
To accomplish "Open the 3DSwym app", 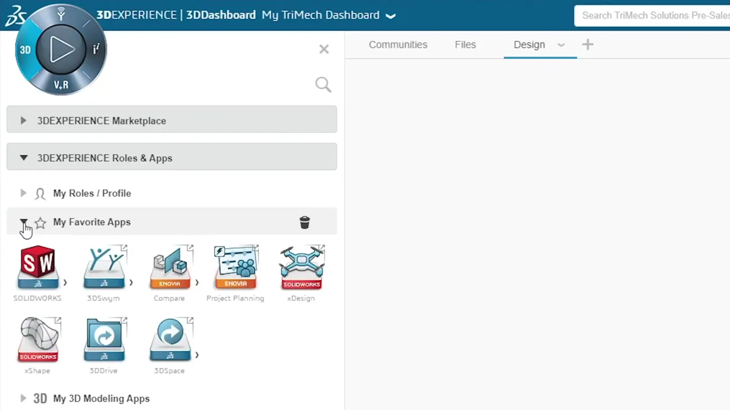I will [104, 267].
